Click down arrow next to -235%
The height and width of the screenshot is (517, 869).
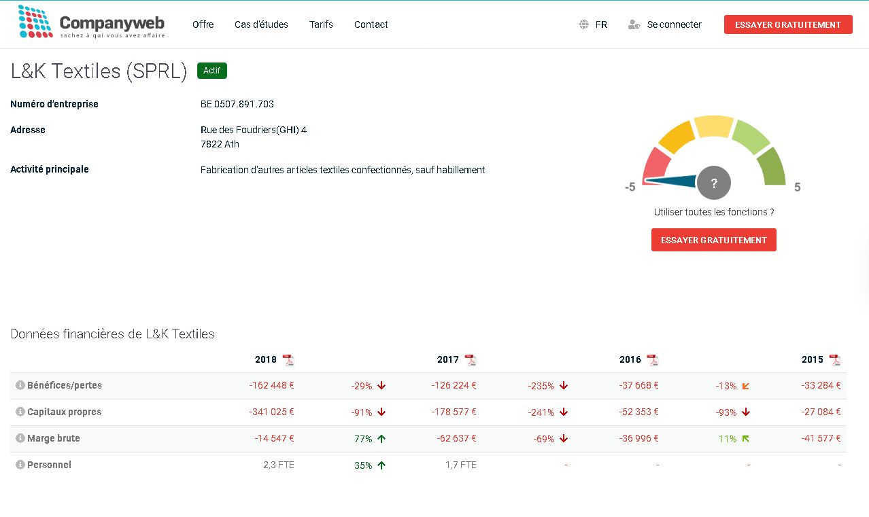(x=564, y=385)
